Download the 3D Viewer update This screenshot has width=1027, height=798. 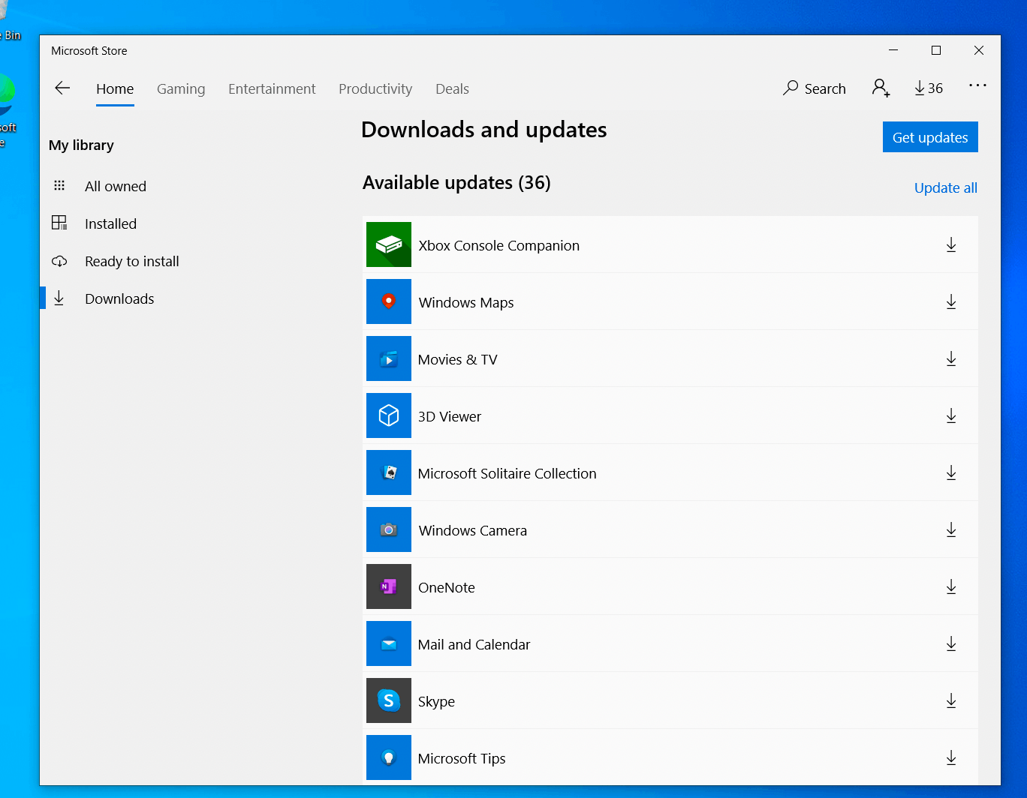(951, 416)
